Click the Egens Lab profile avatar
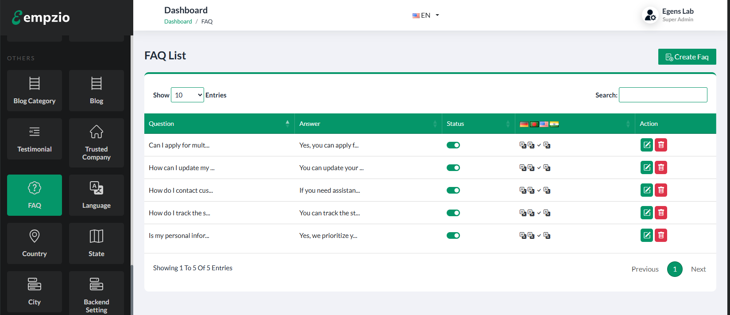The width and height of the screenshot is (730, 315). 650,15
